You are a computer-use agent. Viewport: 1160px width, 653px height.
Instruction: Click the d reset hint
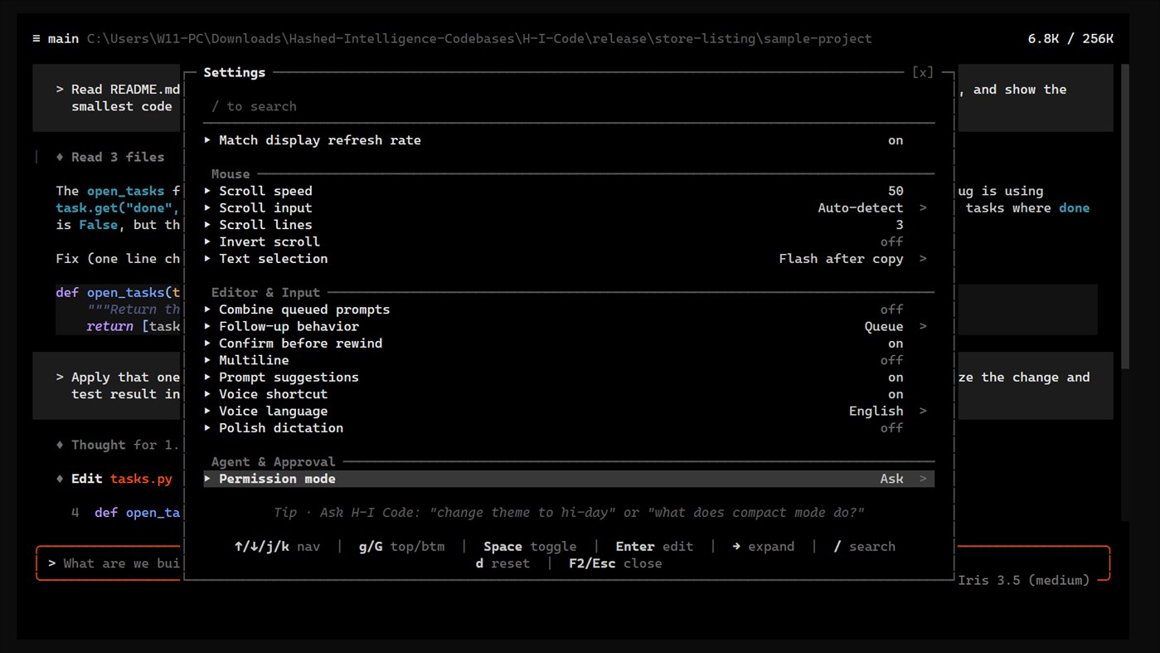tap(502, 563)
